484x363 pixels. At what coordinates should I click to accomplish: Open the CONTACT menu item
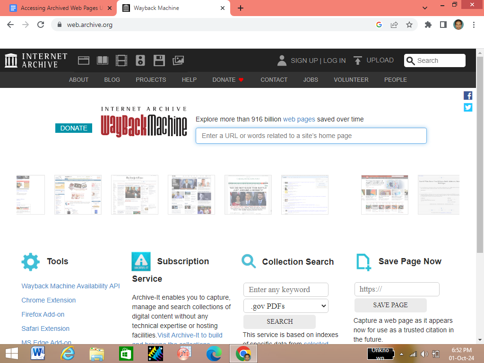click(x=274, y=79)
